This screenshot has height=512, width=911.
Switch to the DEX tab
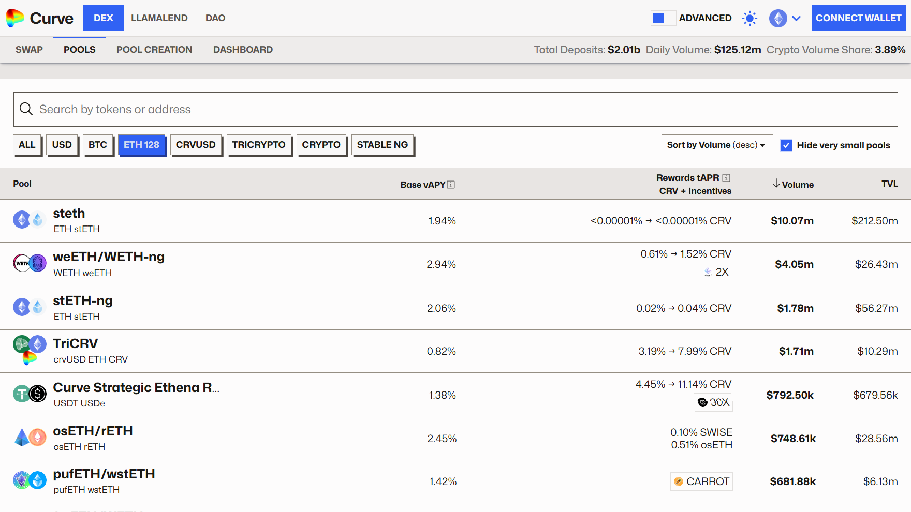pos(104,18)
